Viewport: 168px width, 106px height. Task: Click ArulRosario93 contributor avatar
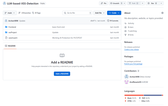(x=127, y=82)
